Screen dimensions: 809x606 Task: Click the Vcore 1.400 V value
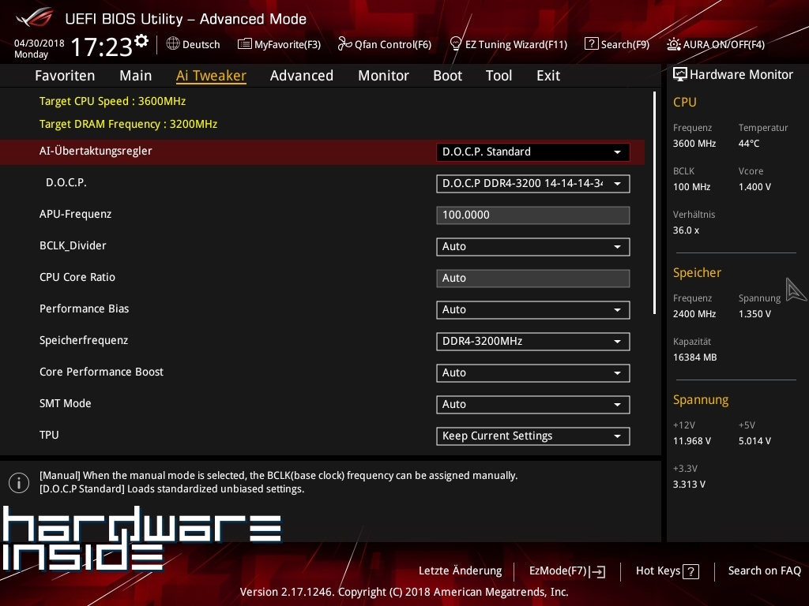(x=754, y=187)
